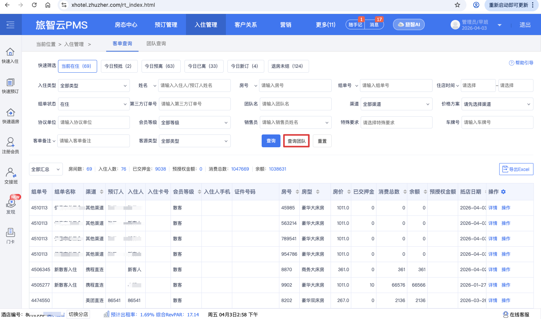Viewport: 541px width, 319px height.
Task: Open the 门卡 key card icon
Action: (11, 236)
